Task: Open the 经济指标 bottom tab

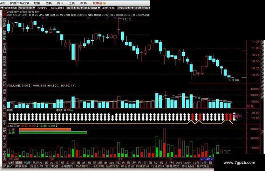Action: click(112, 166)
